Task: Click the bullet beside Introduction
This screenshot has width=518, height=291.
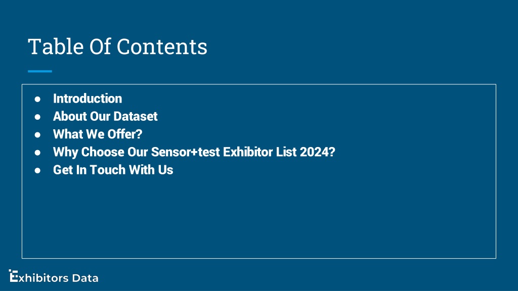Action: (x=37, y=99)
